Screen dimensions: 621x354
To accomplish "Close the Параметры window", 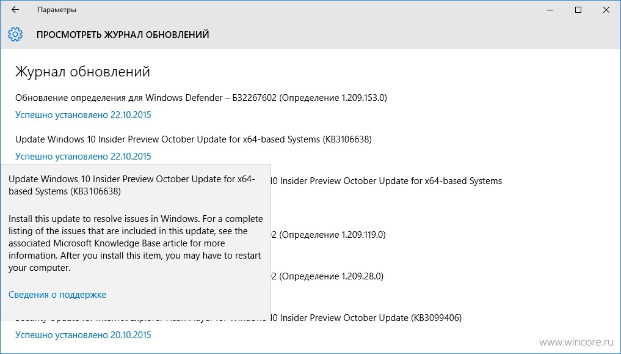I will [x=606, y=10].
